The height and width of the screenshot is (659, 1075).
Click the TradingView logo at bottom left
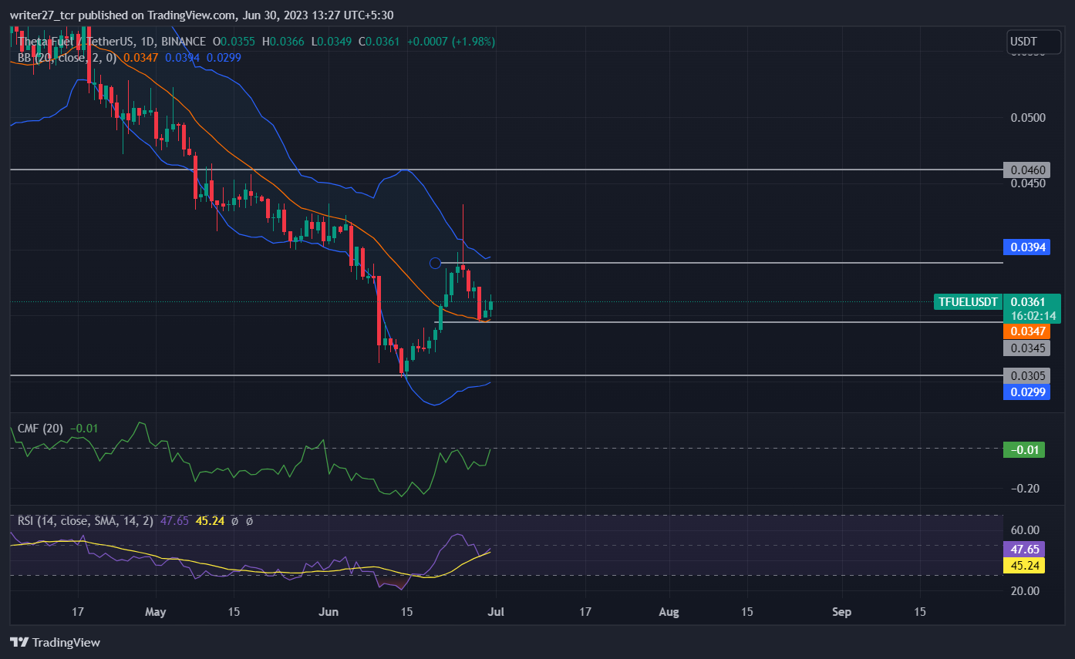coord(55,642)
